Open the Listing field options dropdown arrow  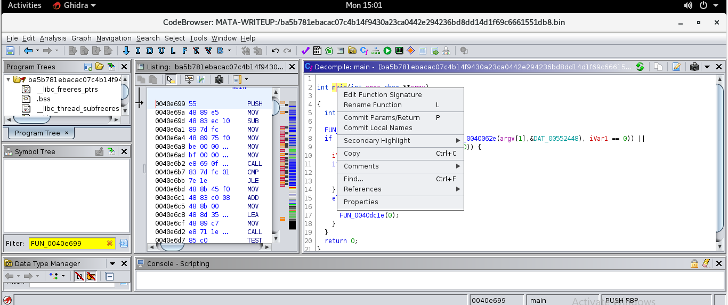[246, 79]
